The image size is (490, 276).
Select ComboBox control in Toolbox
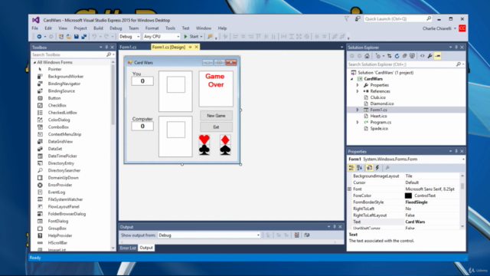coord(58,127)
